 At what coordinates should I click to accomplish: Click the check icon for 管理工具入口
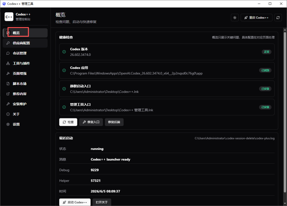[64, 107]
